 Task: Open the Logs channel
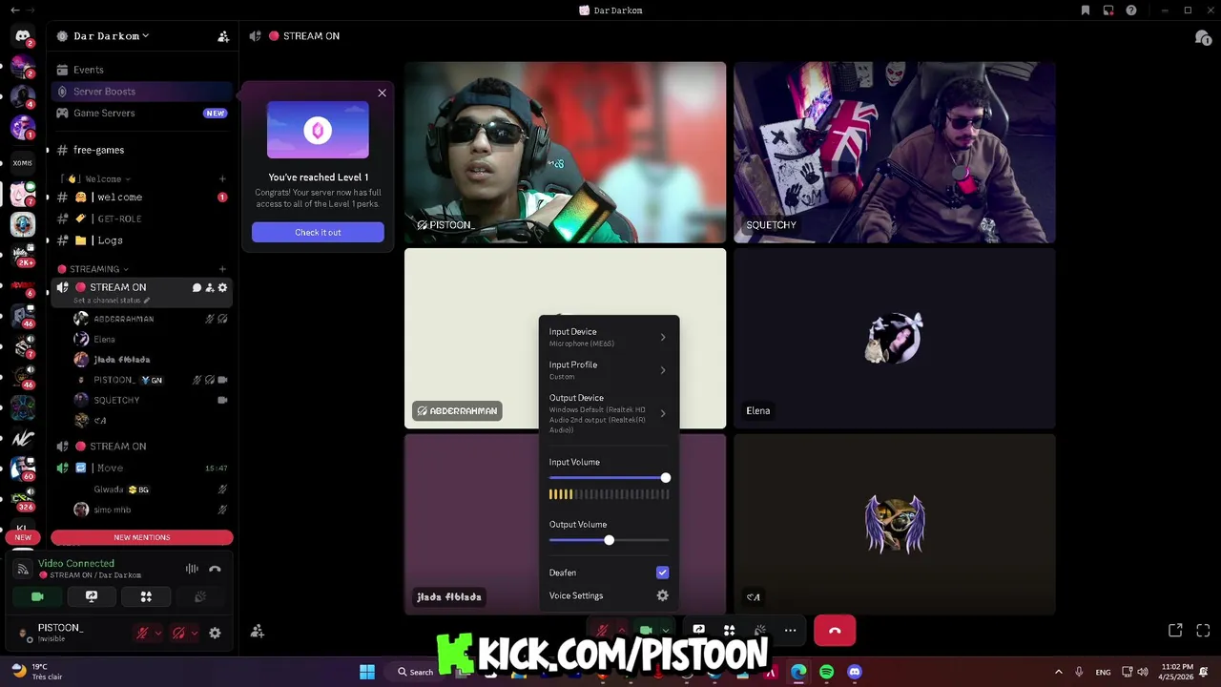pyautogui.click(x=141, y=240)
